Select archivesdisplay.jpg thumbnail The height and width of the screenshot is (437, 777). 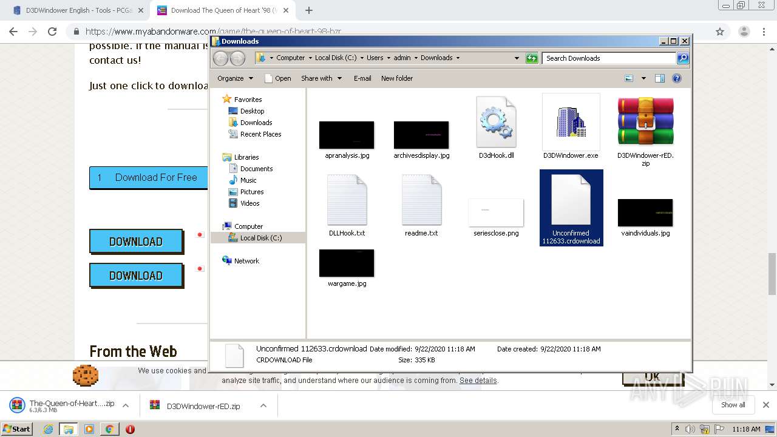tap(421, 135)
